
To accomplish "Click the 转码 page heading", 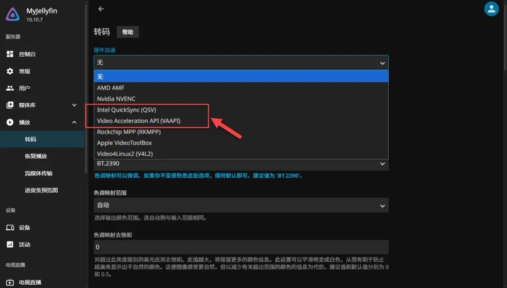I will (x=102, y=32).
